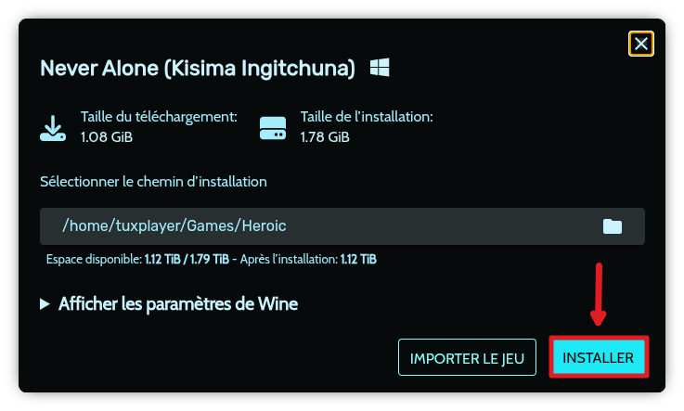Click the "Espace disponible" text
Screen dimensions: 684x411
point(93,259)
